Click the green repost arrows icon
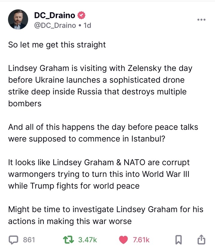215x252 pixels. point(68,240)
